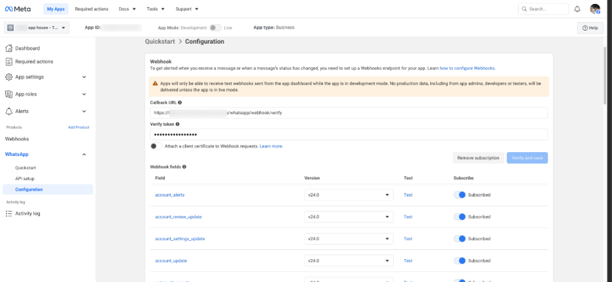612x282 pixels.
Task: Open the Tools menu
Action: tap(156, 9)
